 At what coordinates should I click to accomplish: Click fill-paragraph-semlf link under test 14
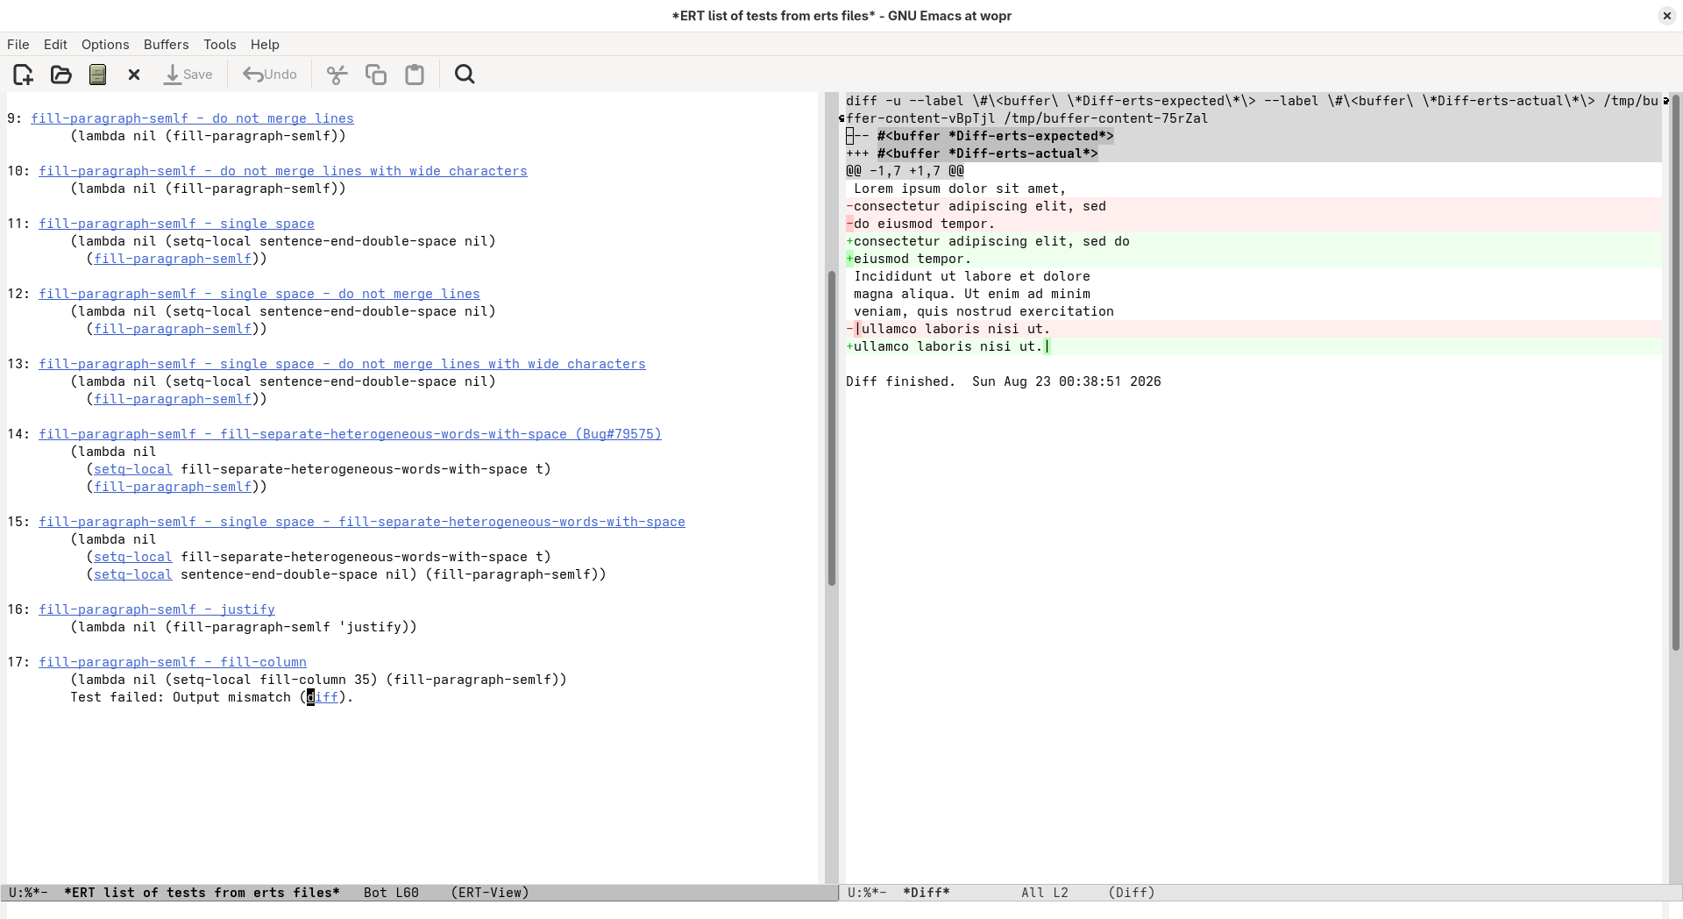[x=173, y=487]
